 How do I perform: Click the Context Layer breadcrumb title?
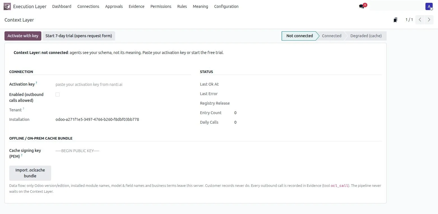(x=19, y=20)
